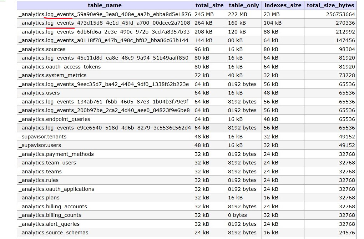Select the _analytics.oauth_access_tokens row name
This screenshot has width=364, height=239.
click(105, 67)
